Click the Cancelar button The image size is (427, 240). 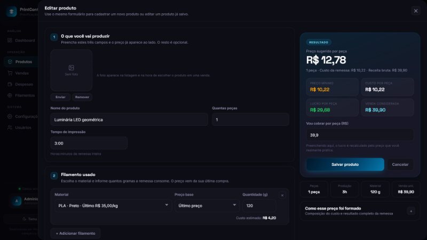(400, 164)
